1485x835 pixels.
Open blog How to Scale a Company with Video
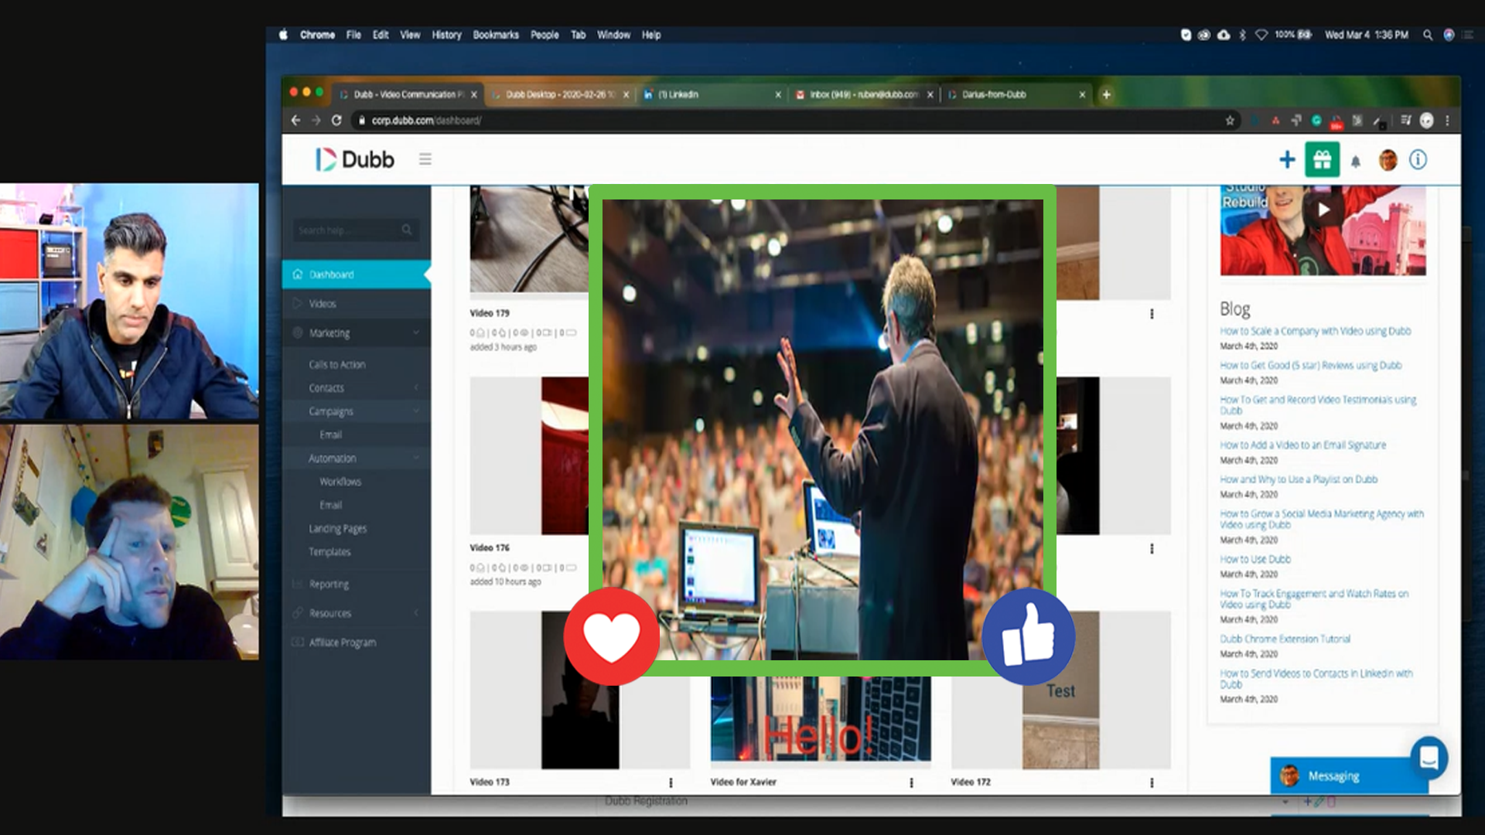pyautogui.click(x=1316, y=331)
